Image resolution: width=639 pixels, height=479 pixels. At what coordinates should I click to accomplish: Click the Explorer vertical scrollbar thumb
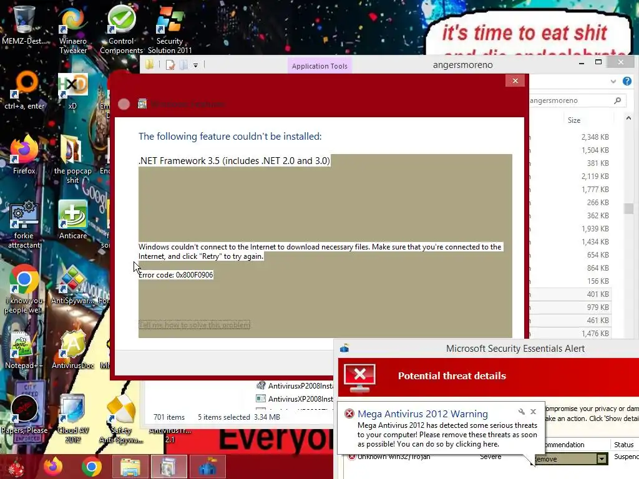[628, 208]
